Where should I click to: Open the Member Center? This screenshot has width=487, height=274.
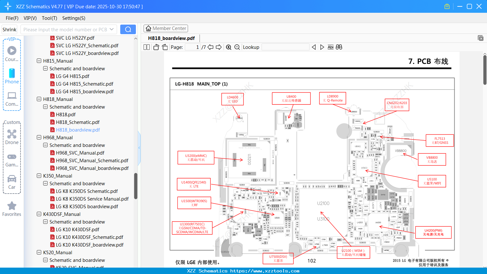[166, 28]
